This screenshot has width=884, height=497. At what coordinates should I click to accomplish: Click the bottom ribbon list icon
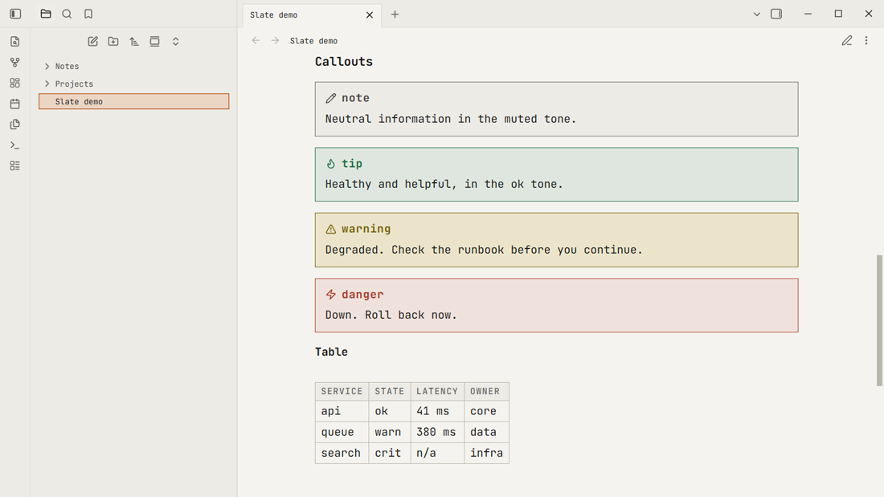pyautogui.click(x=15, y=165)
